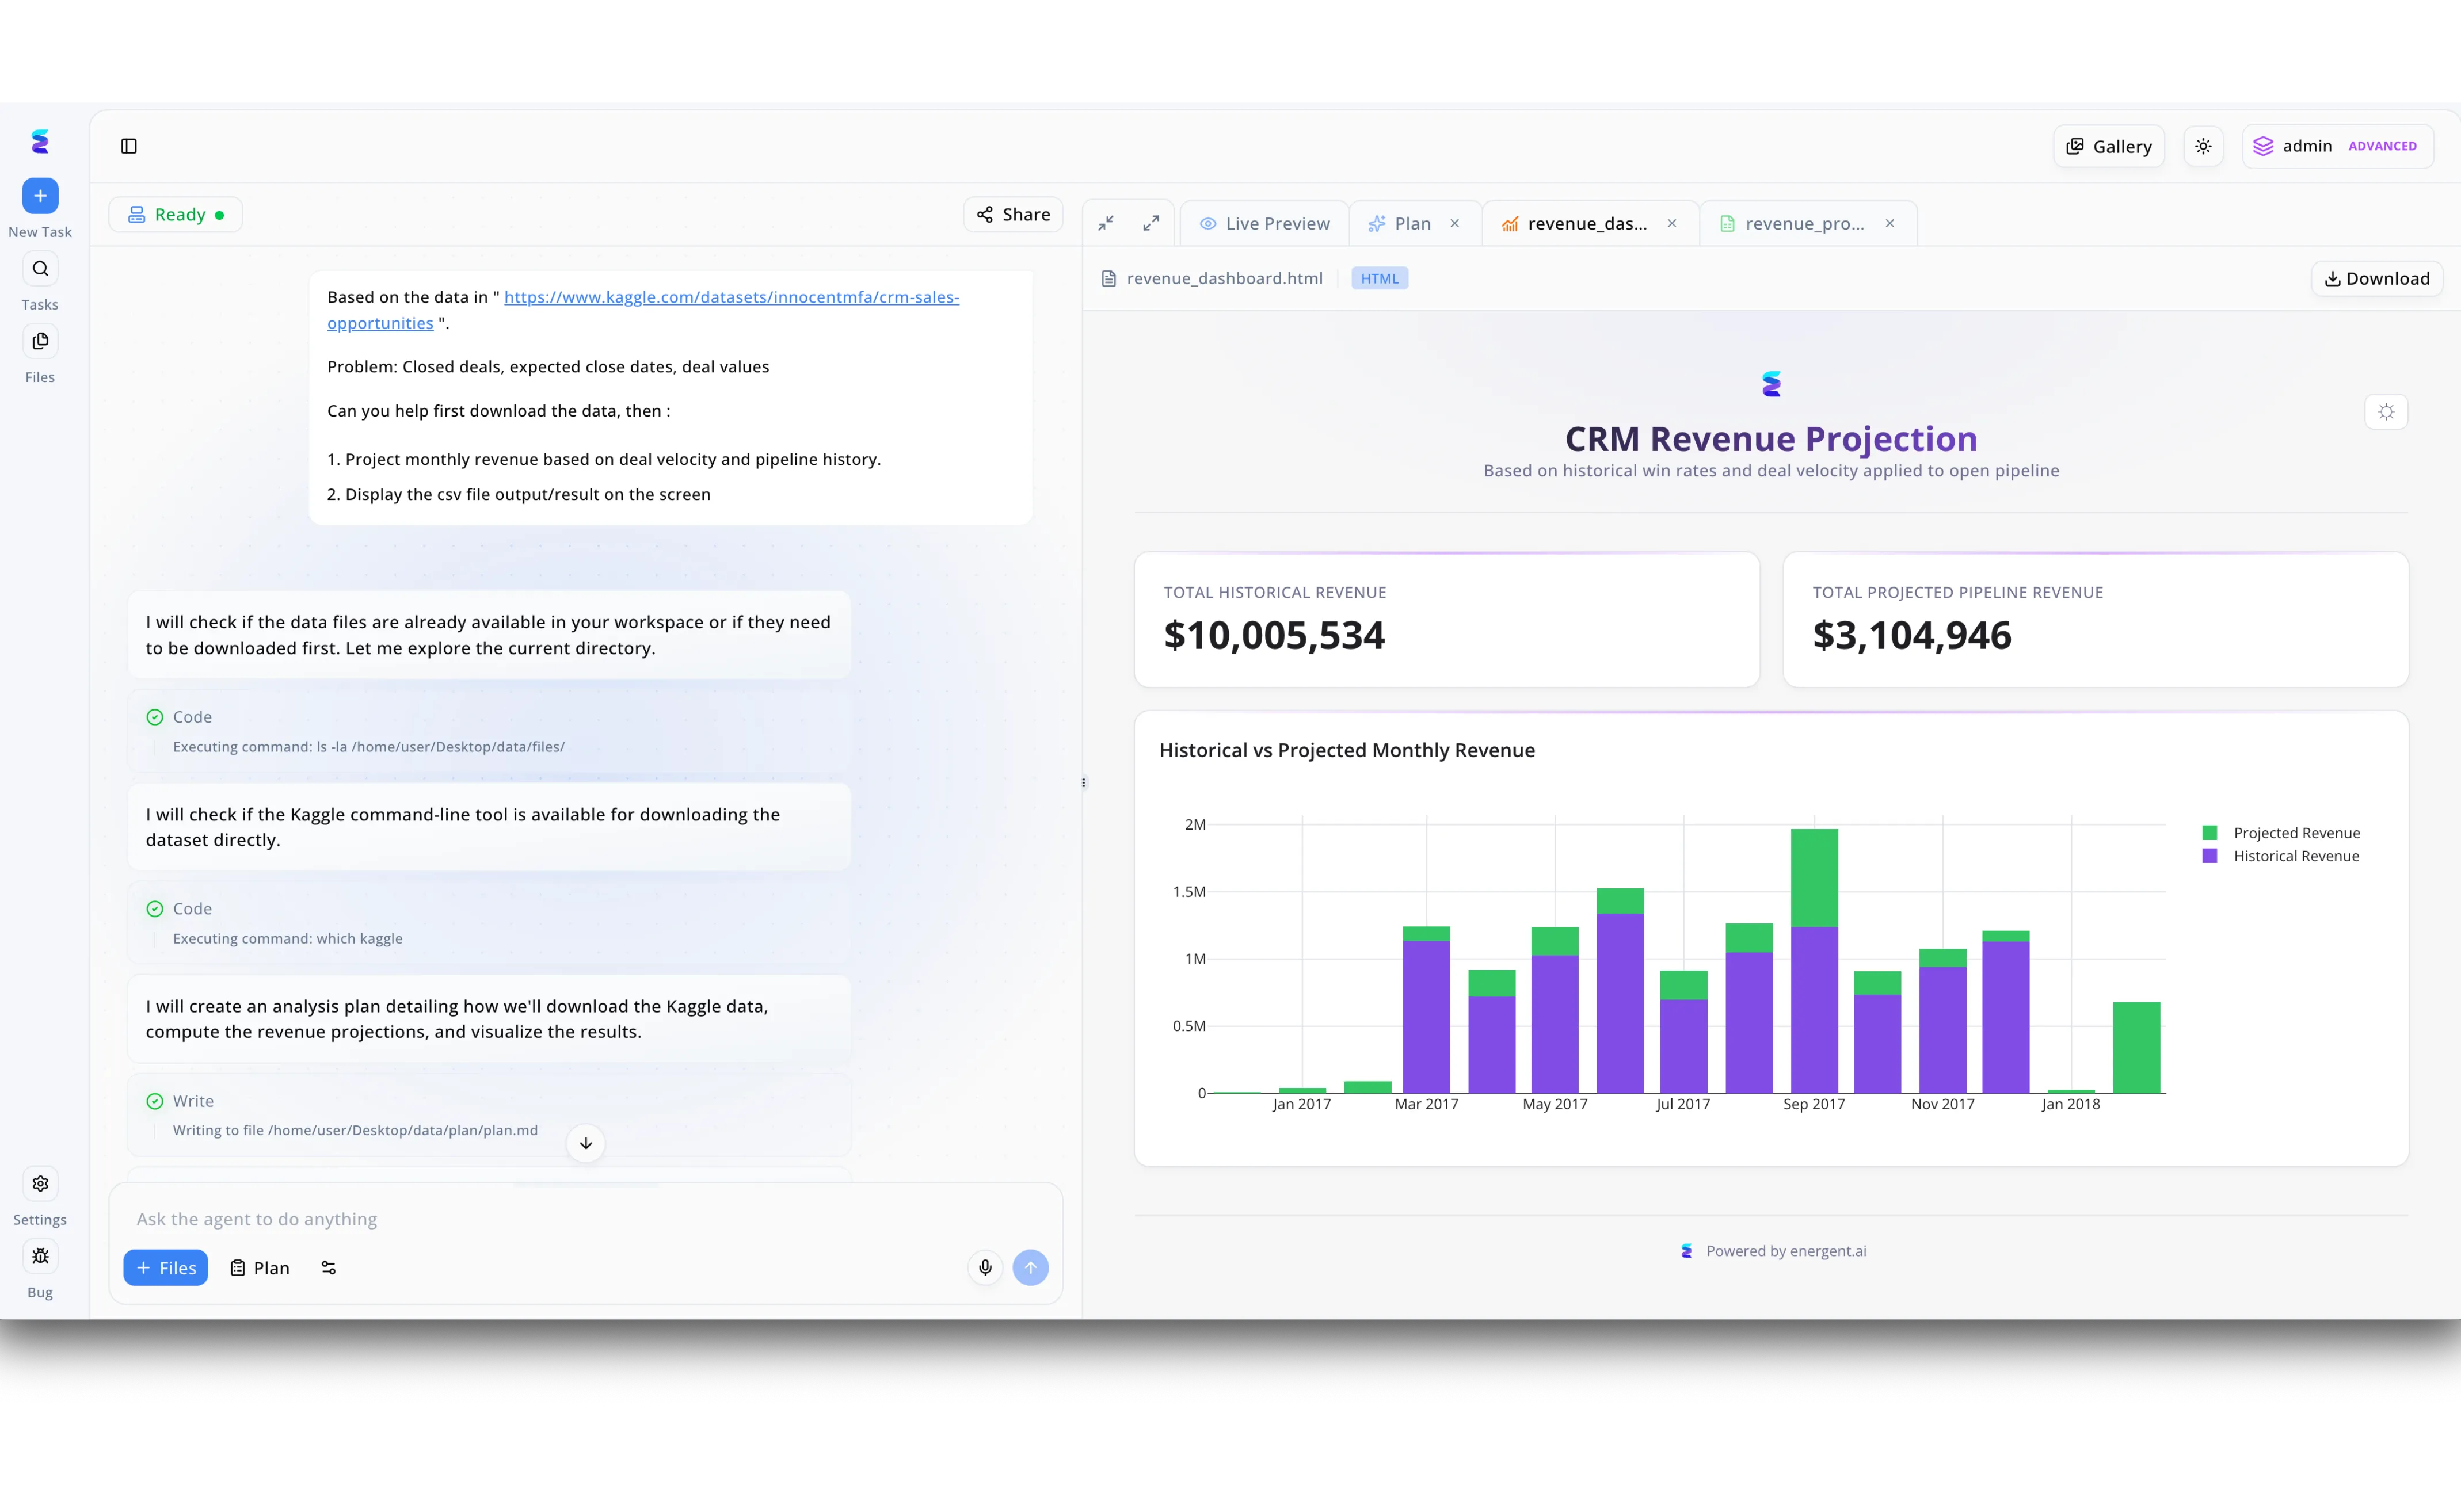Viewport: 2461px width, 1512px height.
Task: Open the Tasks search in the sidebar
Action: click(40, 268)
